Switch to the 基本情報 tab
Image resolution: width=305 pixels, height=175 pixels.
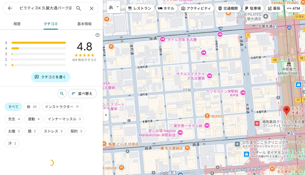coord(84,24)
